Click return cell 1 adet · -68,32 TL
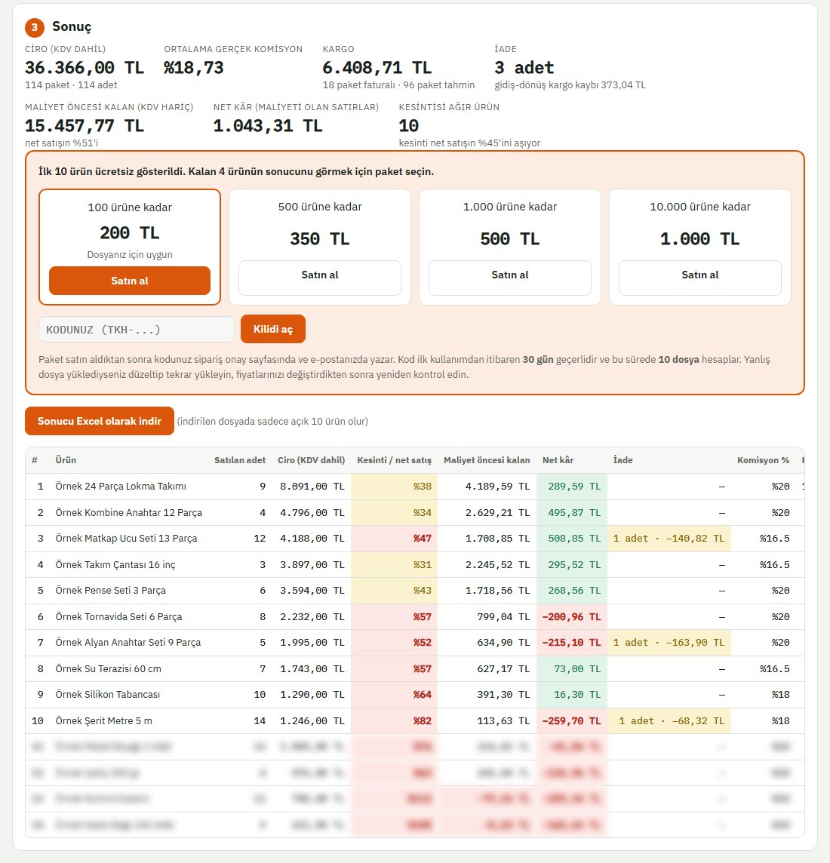The image size is (830, 863). click(x=669, y=721)
